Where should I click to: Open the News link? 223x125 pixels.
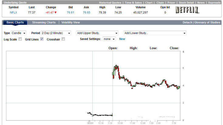pos(201,2)
